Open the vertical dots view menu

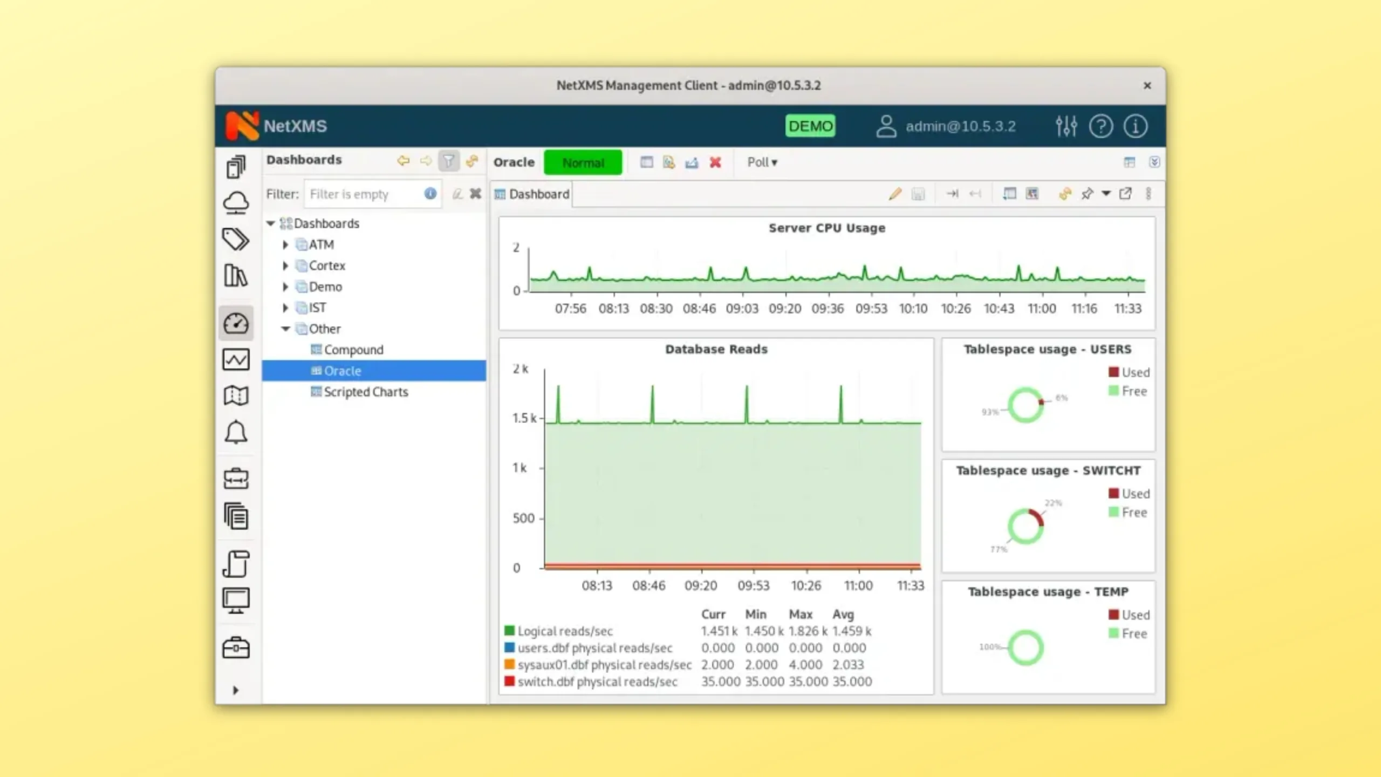click(1148, 194)
